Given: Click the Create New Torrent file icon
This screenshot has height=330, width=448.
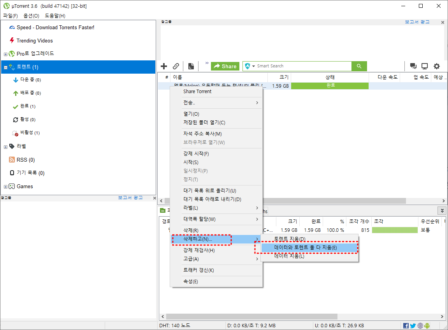Looking at the screenshot, I should [191, 66].
